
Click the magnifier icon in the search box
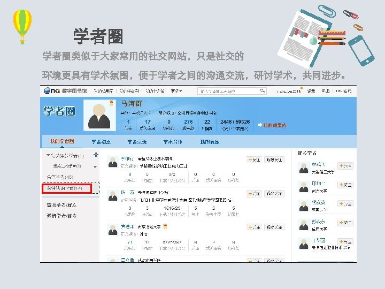(x=263, y=91)
